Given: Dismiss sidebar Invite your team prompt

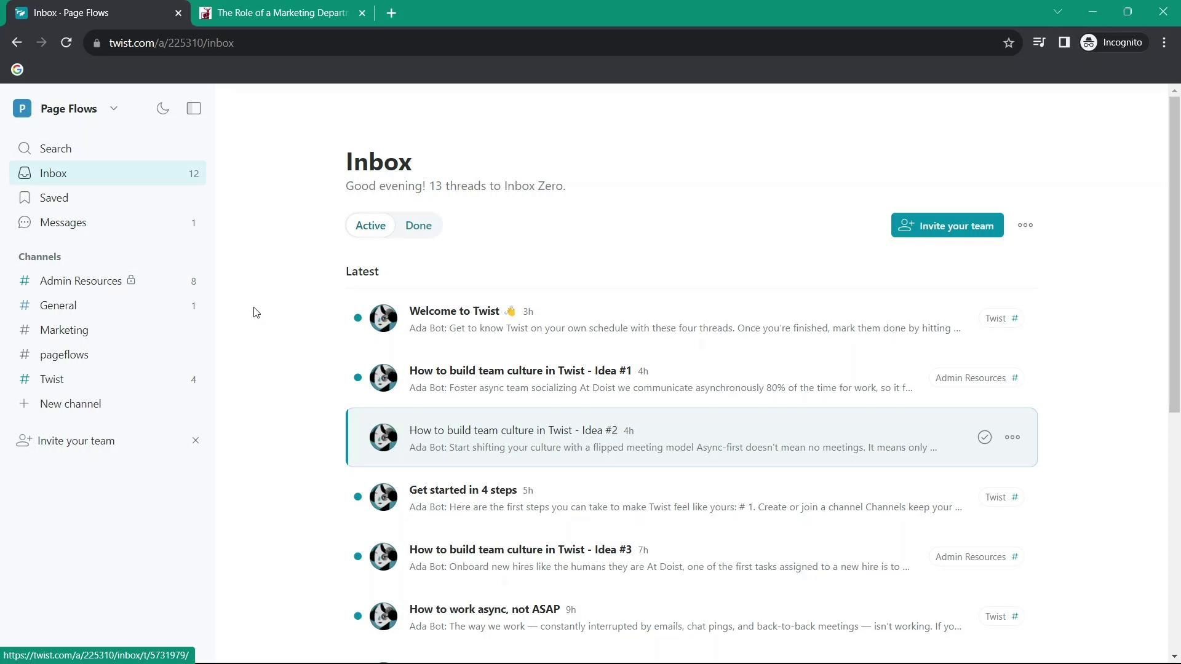Looking at the screenshot, I should [196, 441].
